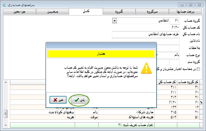
Task: Select the معین tab
Action: pyautogui.click(x=52, y=12)
